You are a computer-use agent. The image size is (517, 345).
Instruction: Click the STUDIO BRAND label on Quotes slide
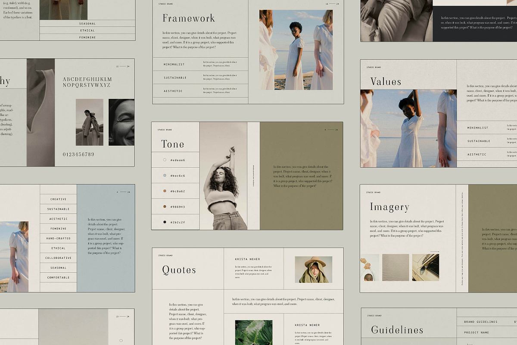165,255
